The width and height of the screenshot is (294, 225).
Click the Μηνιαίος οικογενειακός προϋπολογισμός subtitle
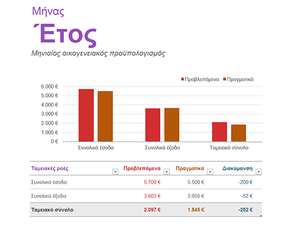click(x=98, y=53)
